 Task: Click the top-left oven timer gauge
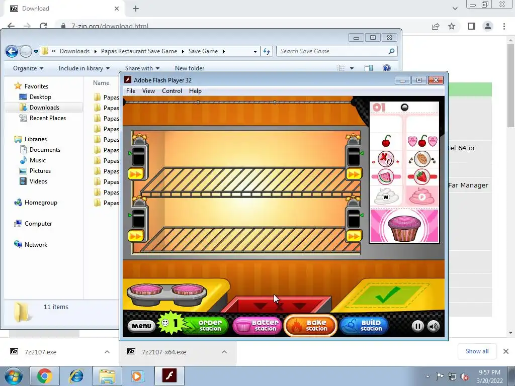[x=138, y=156]
